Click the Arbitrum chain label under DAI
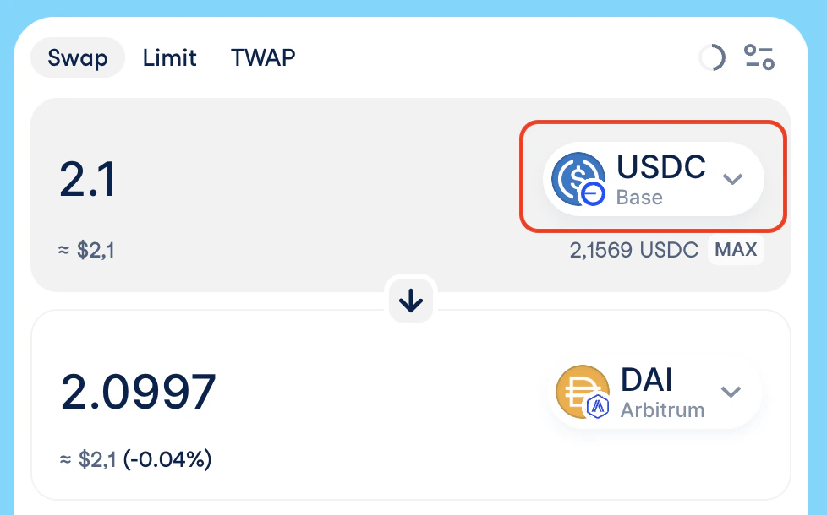Screen dimensions: 827x515 tap(662, 410)
